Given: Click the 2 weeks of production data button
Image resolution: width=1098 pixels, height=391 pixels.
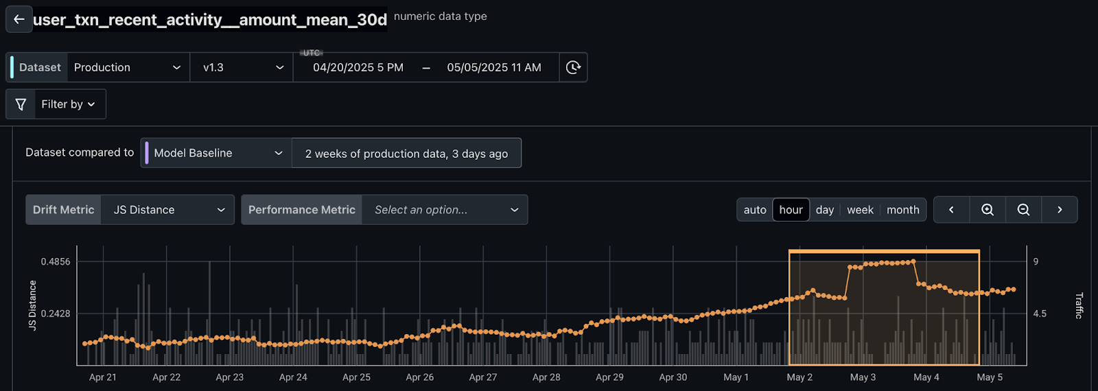Looking at the screenshot, I should [406, 154].
